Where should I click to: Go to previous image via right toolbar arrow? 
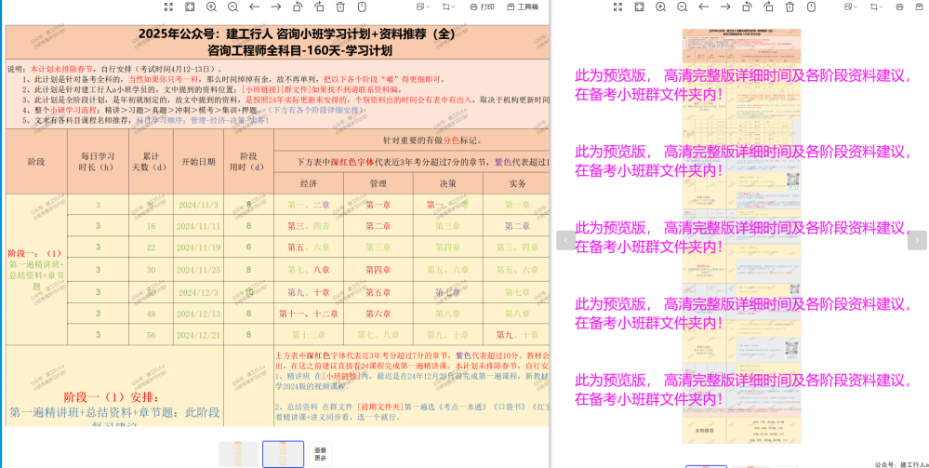point(704,7)
